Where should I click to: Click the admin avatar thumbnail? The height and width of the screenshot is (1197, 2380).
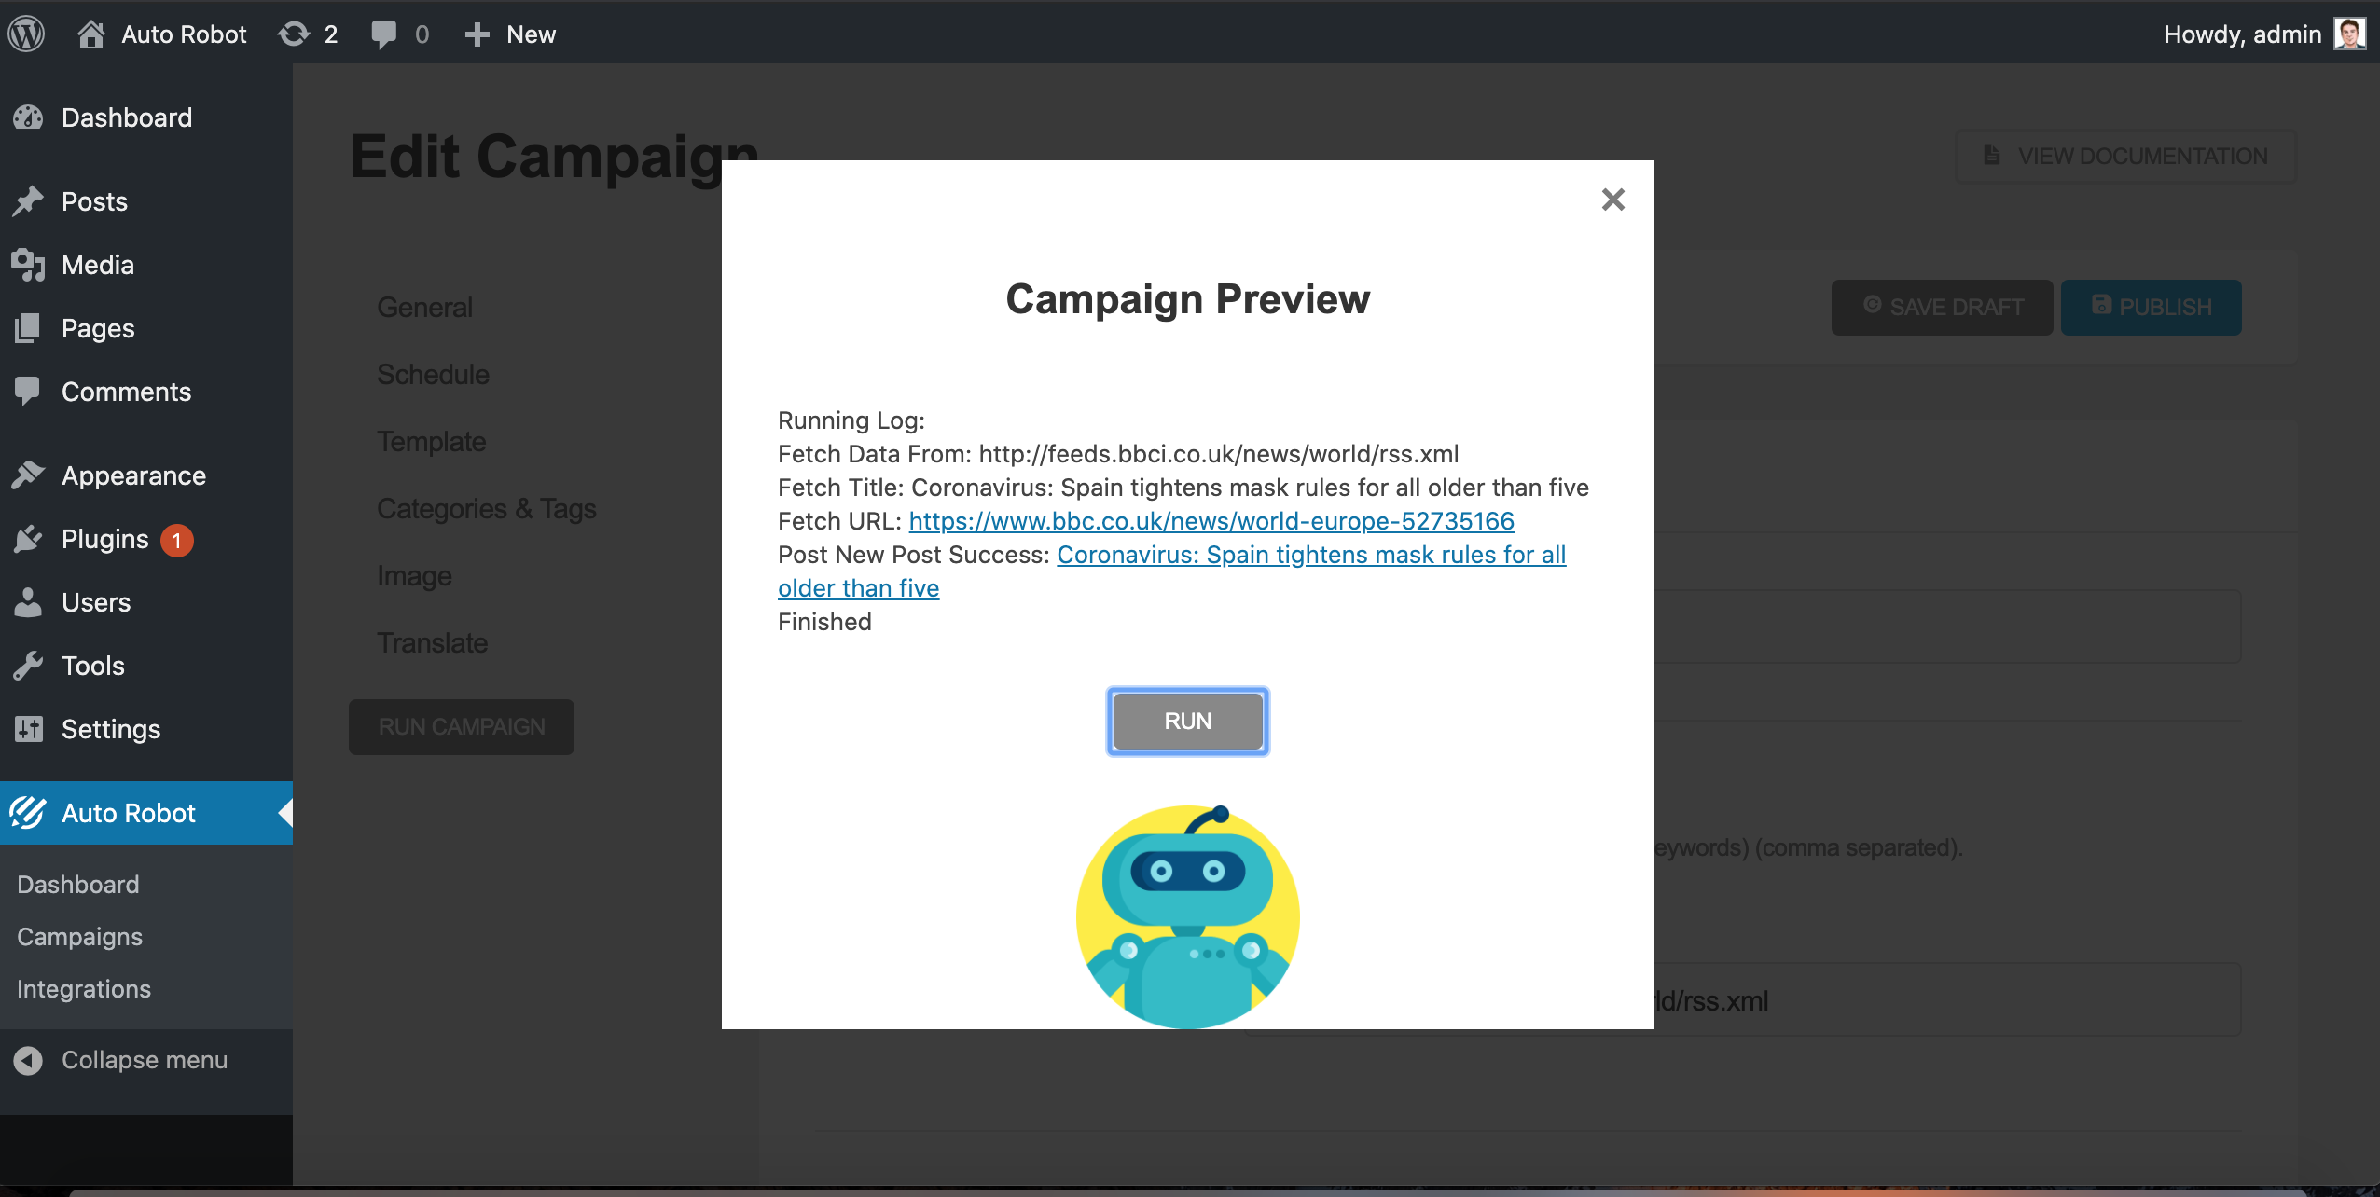tap(2349, 34)
